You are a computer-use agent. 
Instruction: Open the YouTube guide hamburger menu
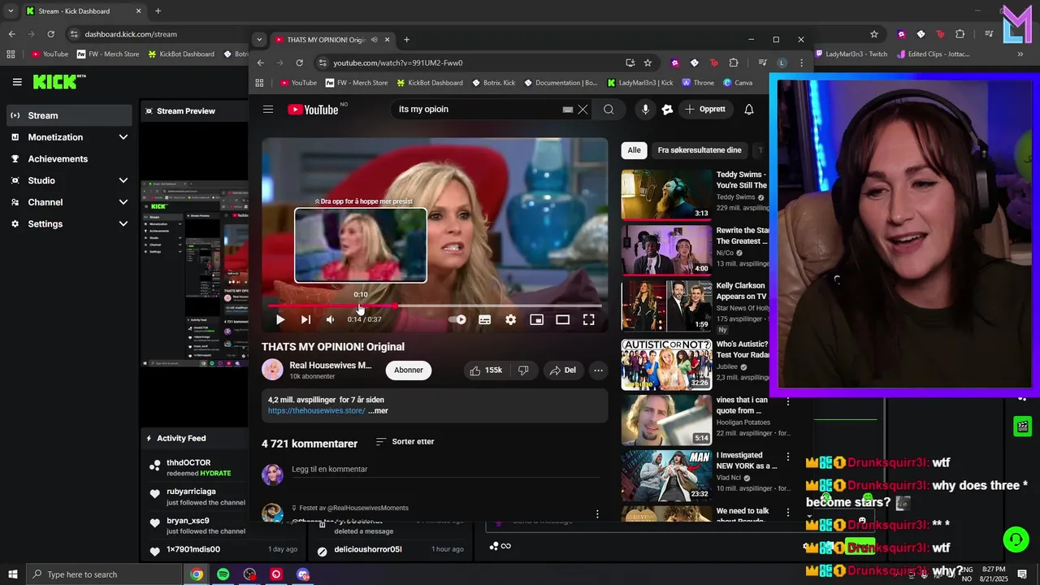click(x=268, y=109)
